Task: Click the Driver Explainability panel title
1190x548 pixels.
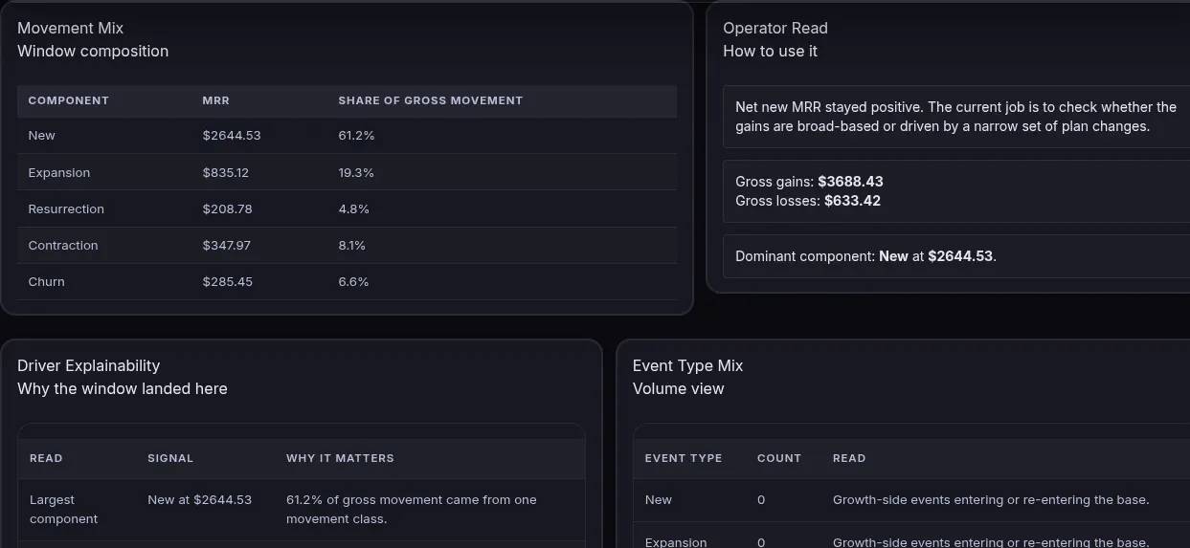Action: click(x=89, y=366)
